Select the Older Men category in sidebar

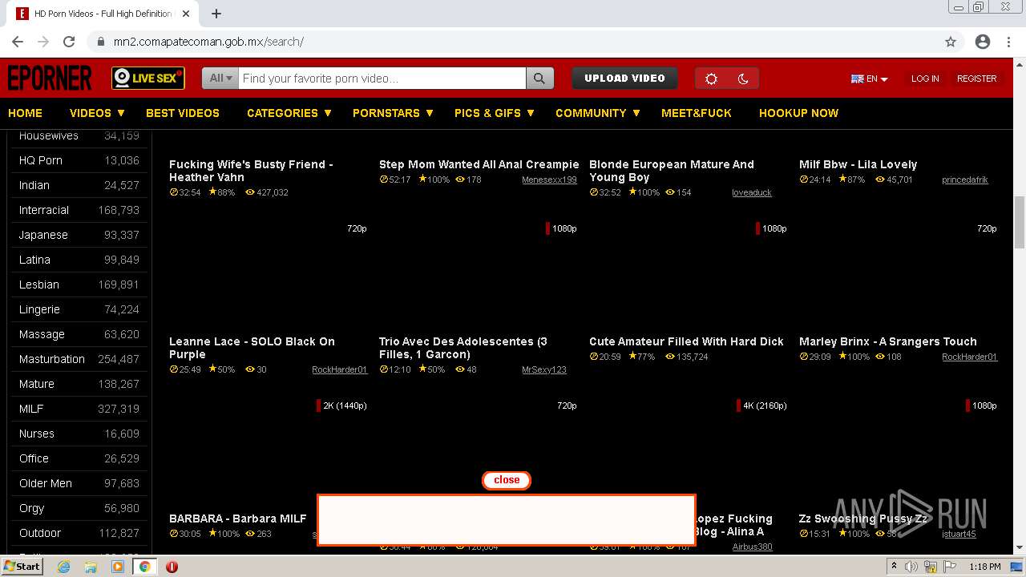(79, 483)
